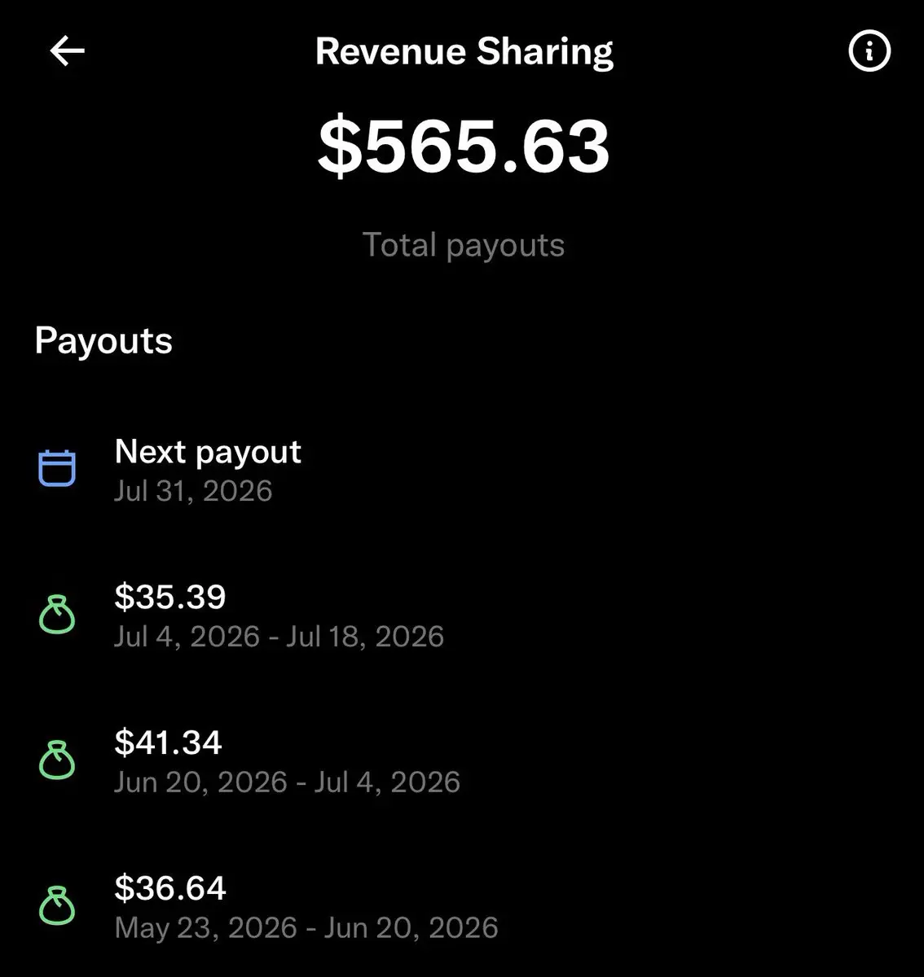This screenshot has width=924, height=977.
Task: Tap the Payouts section heading
Action: point(103,341)
